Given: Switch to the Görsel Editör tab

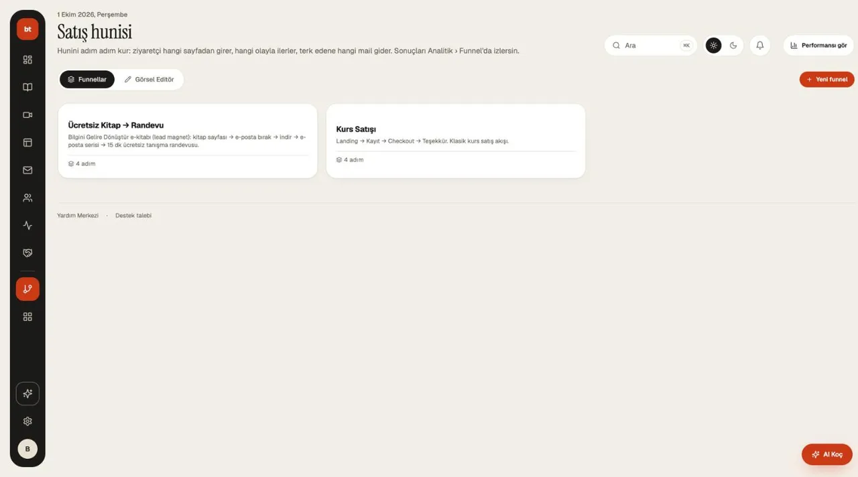Looking at the screenshot, I should pos(149,79).
